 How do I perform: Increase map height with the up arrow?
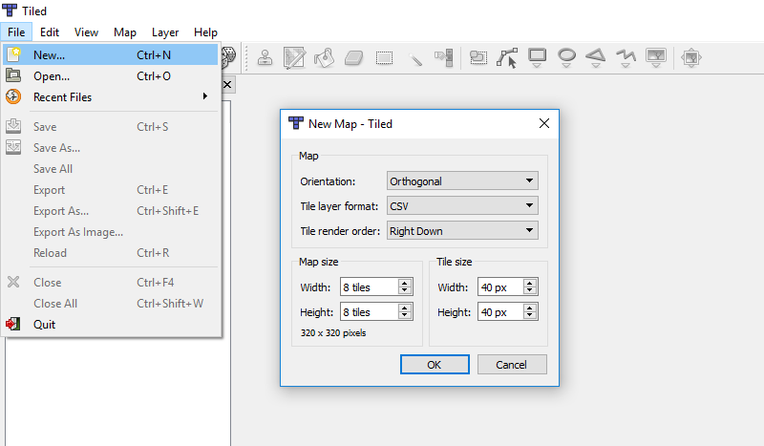point(404,308)
